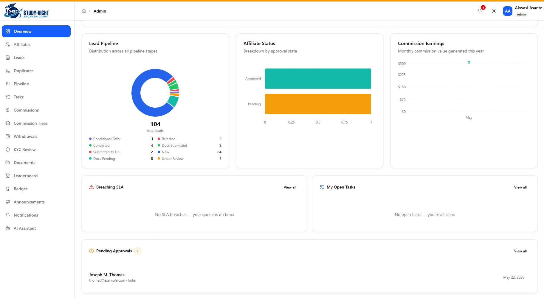Click the Commissions dollar icon
Image resolution: width=544 pixels, height=298 pixels.
[8, 110]
